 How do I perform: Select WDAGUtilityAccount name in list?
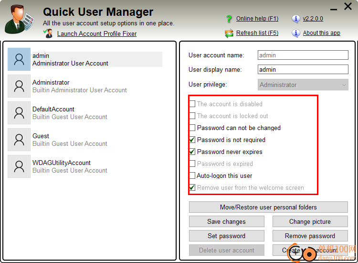click(x=62, y=163)
